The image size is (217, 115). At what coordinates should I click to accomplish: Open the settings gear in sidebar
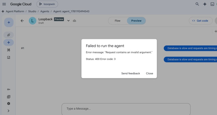[9, 103]
